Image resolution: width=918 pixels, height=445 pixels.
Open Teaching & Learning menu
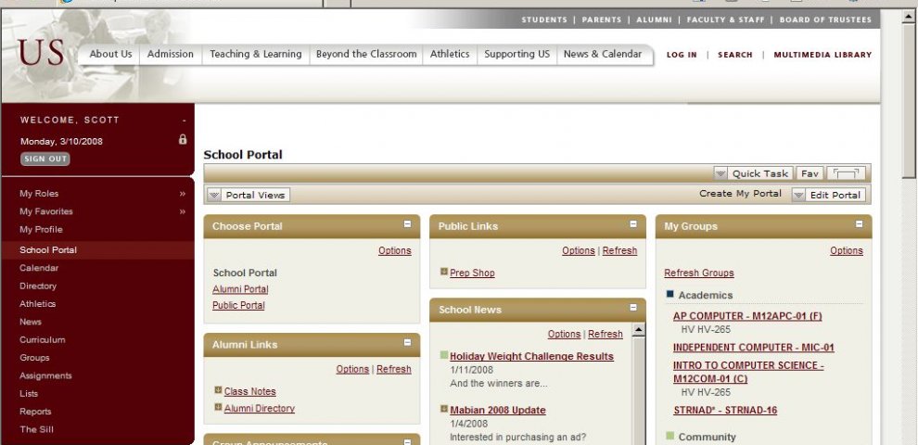pyautogui.click(x=256, y=54)
